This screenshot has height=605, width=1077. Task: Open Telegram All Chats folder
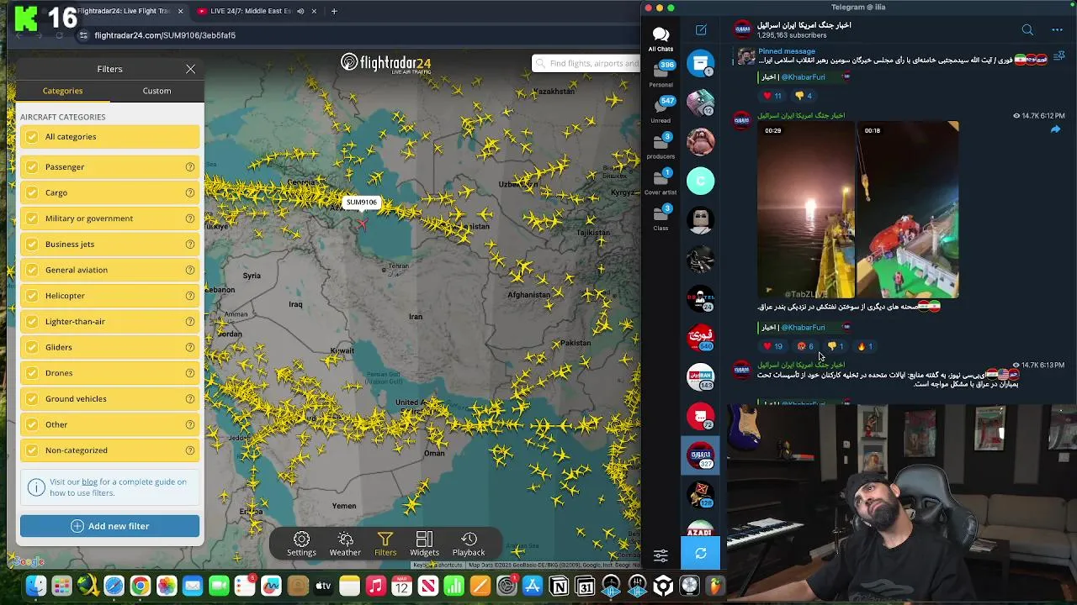click(661, 38)
